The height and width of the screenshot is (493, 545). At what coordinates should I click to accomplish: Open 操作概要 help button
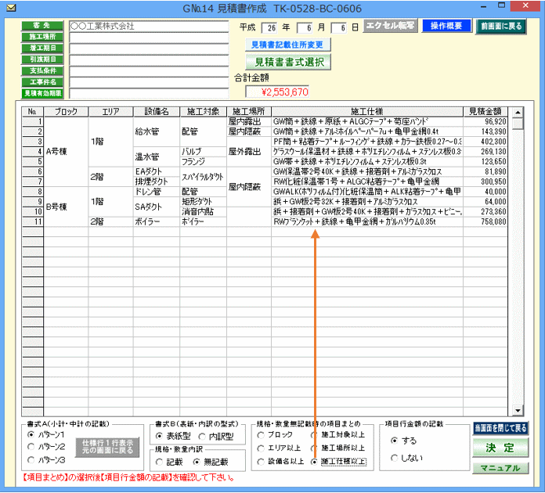tap(446, 26)
